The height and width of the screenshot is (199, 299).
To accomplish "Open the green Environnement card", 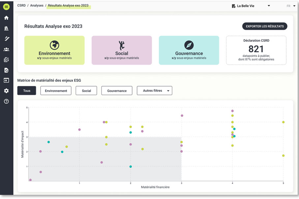I will (54, 50).
